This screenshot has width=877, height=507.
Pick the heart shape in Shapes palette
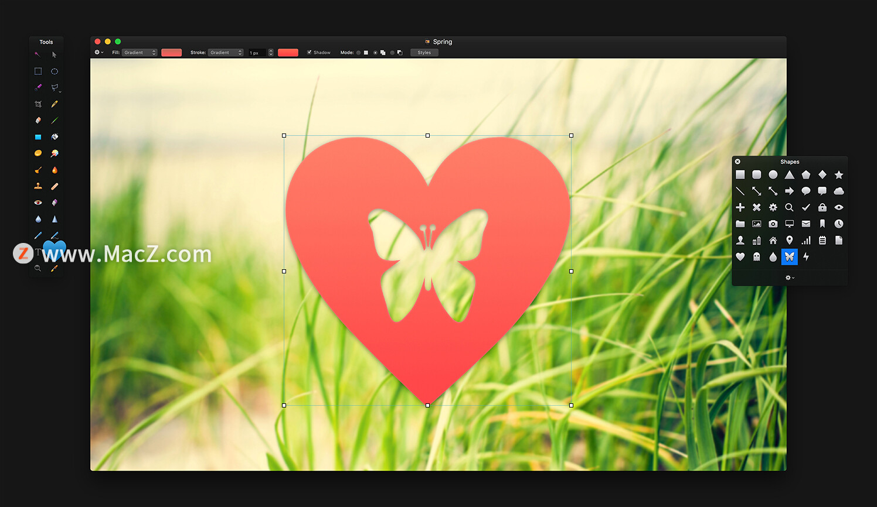[x=740, y=256]
